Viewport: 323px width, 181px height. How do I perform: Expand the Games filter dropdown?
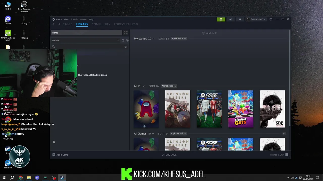[x=86, y=40]
